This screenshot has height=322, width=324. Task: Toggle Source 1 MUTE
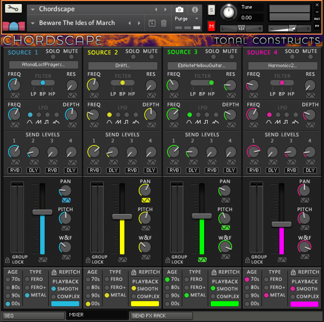pos(71,57)
